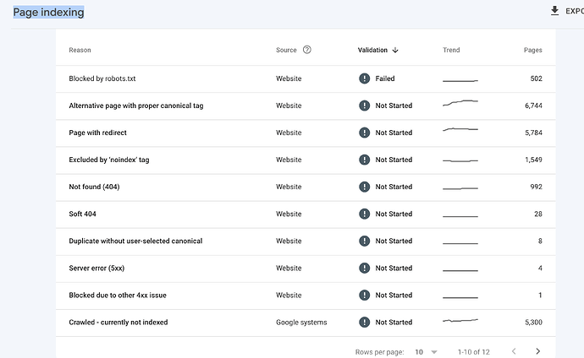
Task: Go to next page of results
Action: tap(537, 350)
